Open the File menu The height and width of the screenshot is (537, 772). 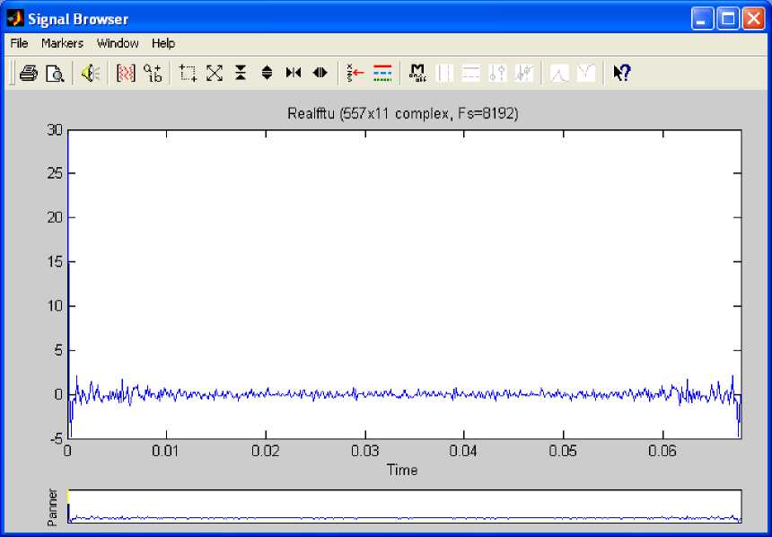(x=19, y=43)
